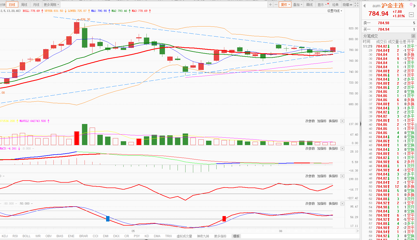This screenshot has height=240, width=417.
Task: Click the panel splitter arrow handle
Action: [x=360, y=124]
